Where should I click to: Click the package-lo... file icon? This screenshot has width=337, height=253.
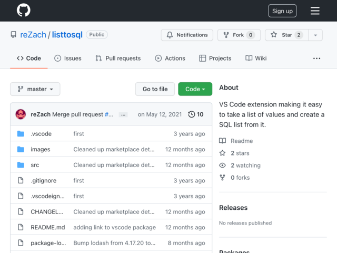[21, 243]
